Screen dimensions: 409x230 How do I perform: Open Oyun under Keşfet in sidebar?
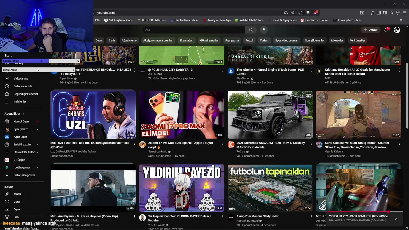pos(17,209)
